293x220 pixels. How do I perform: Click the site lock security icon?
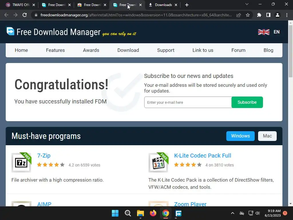coord(36,15)
